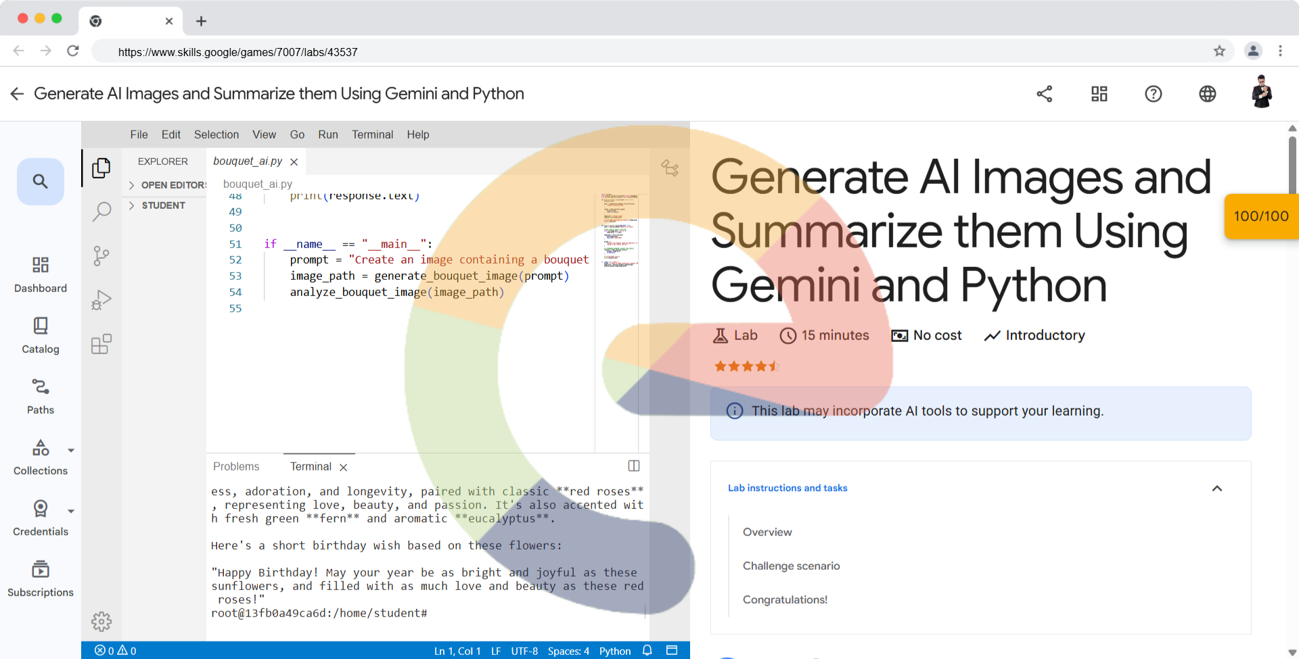Screen dimensions: 1299x659
Task: Open the Terminal menu
Action: (373, 135)
